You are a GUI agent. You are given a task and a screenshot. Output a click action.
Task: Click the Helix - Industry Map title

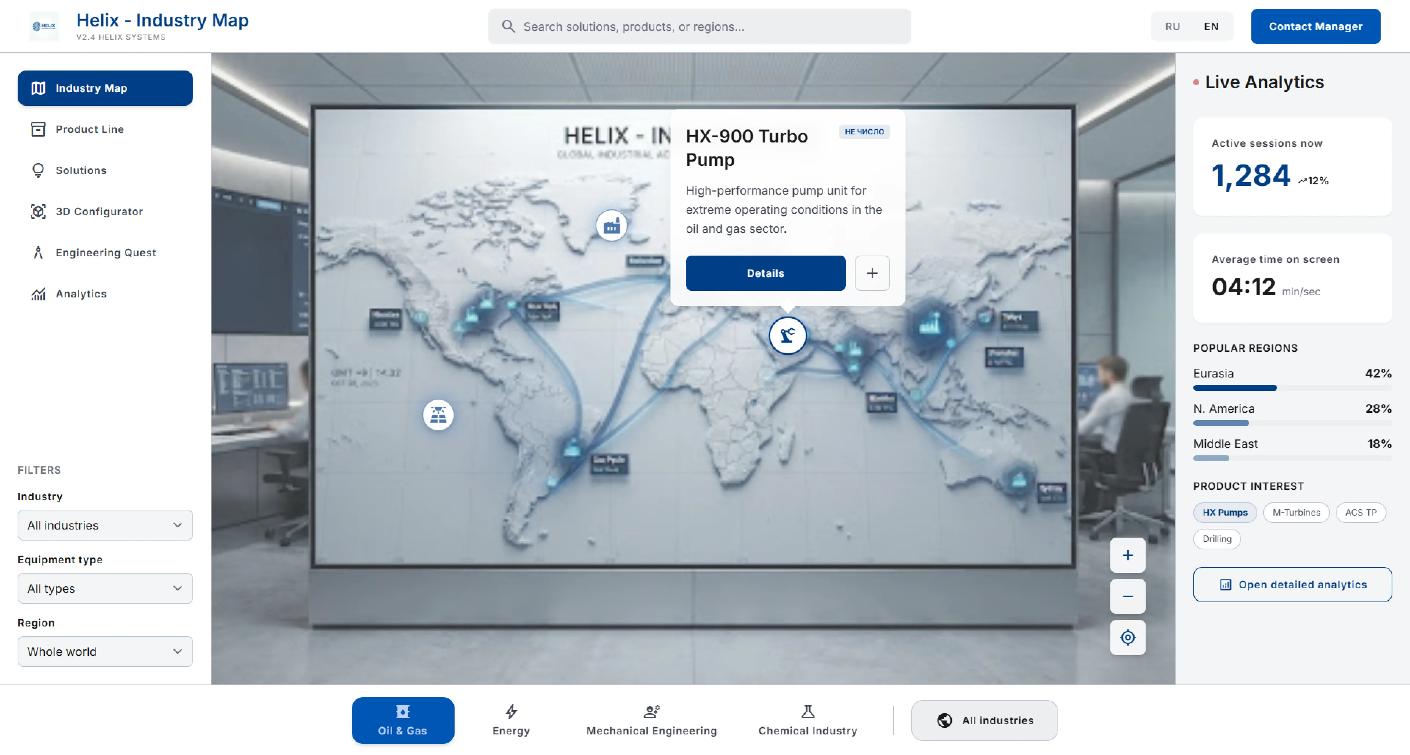(163, 20)
